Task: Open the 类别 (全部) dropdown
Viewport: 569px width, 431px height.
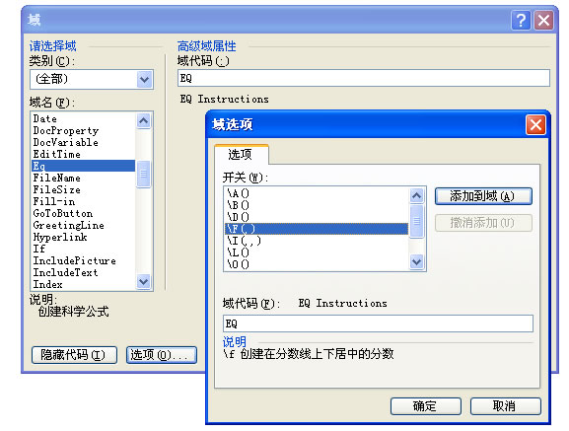Action: [144, 79]
